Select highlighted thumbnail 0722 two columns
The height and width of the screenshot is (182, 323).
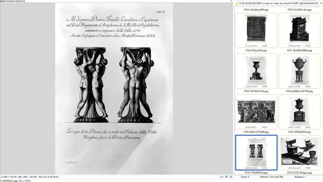pyautogui.click(x=256, y=153)
